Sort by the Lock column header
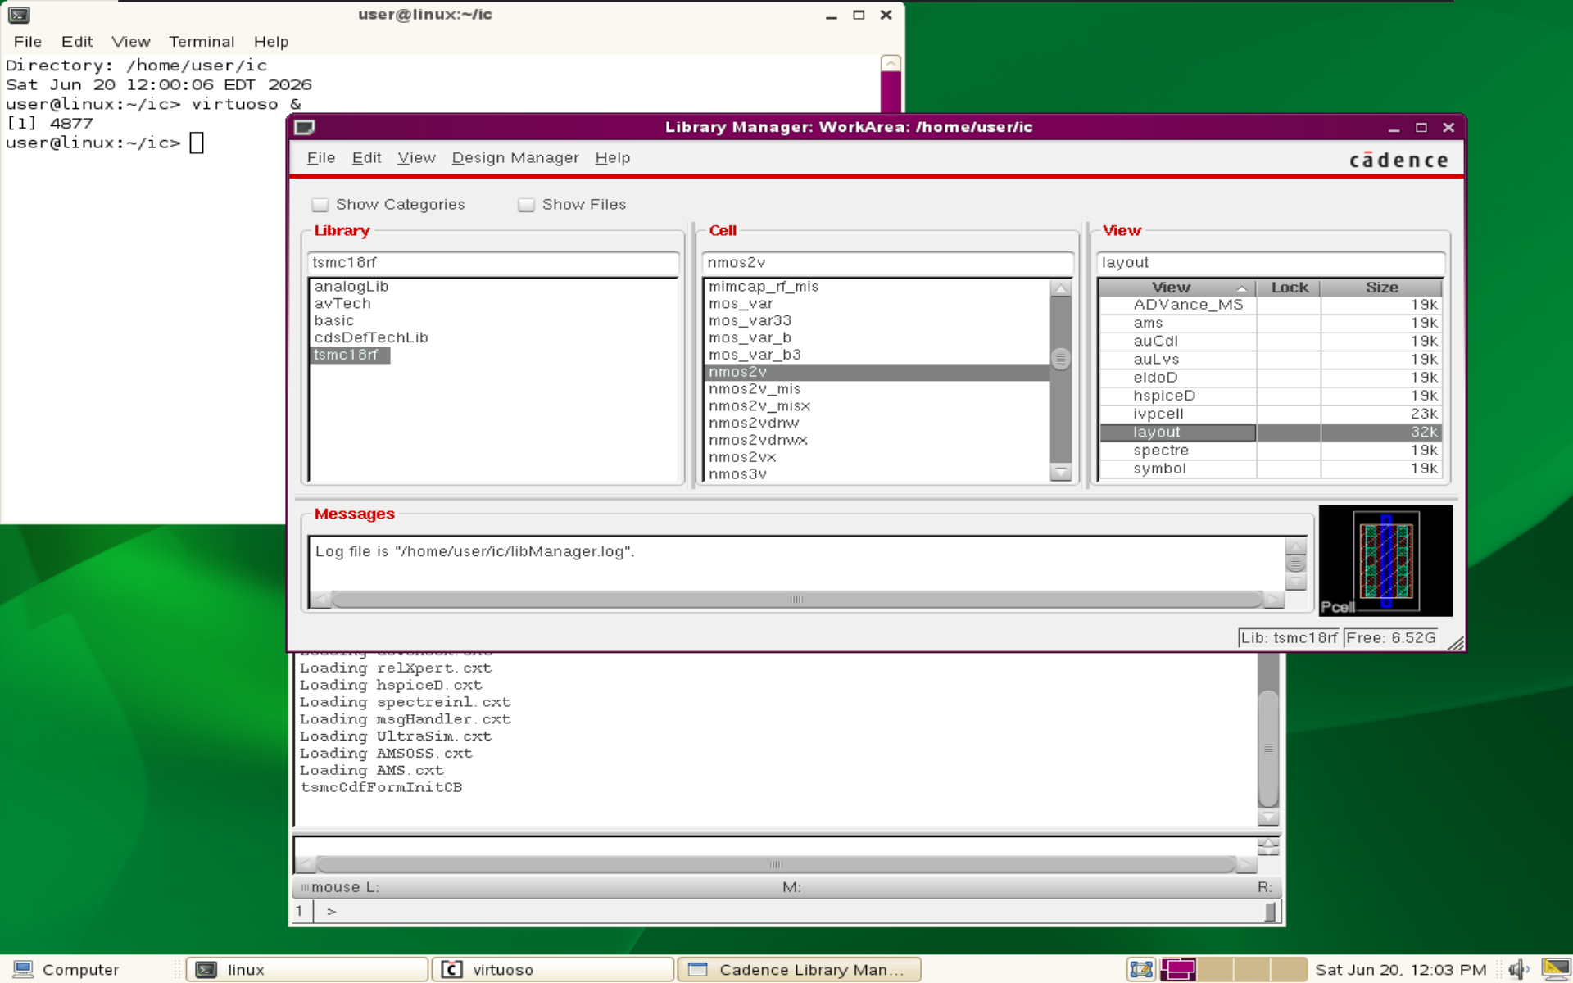The height and width of the screenshot is (983, 1573). tap(1289, 288)
